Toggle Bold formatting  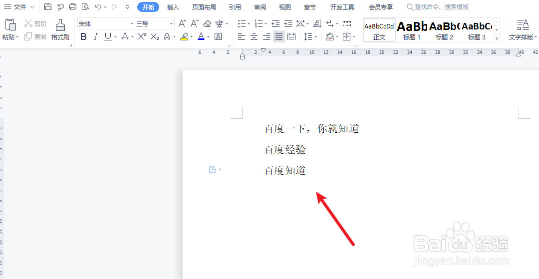coord(83,36)
